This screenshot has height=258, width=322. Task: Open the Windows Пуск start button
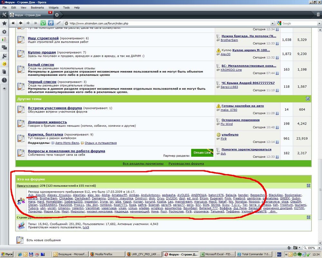pyautogui.click(x=7, y=254)
